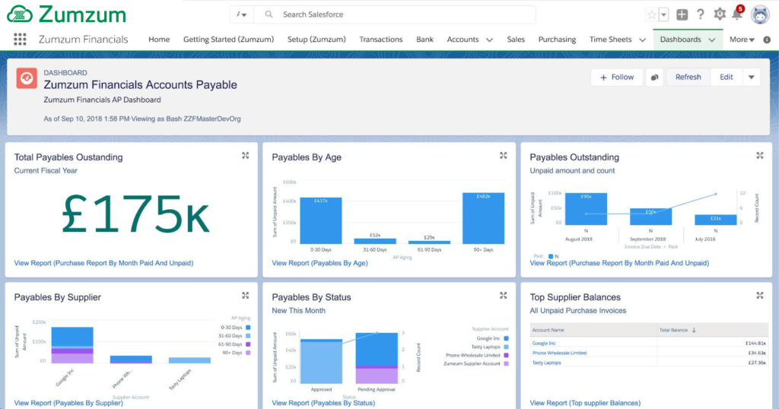
Task: Expand the Total Payables Oustanding widget
Action: click(246, 156)
